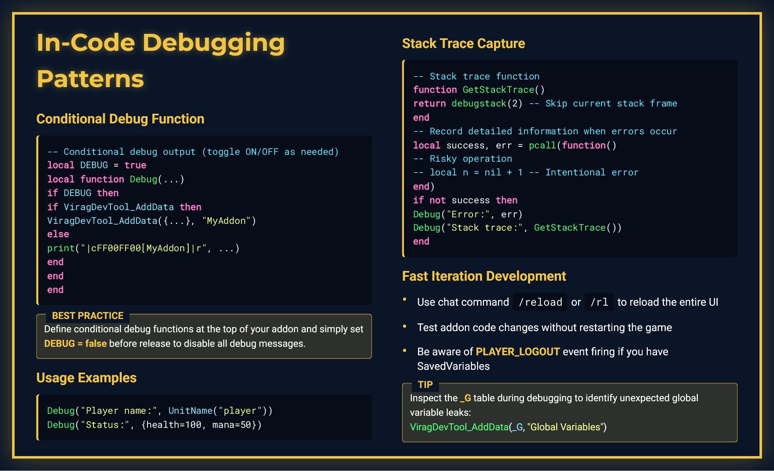Click the /reload inline code chip
The height and width of the screenshot is (471, 774).
[x=540, y=302]
